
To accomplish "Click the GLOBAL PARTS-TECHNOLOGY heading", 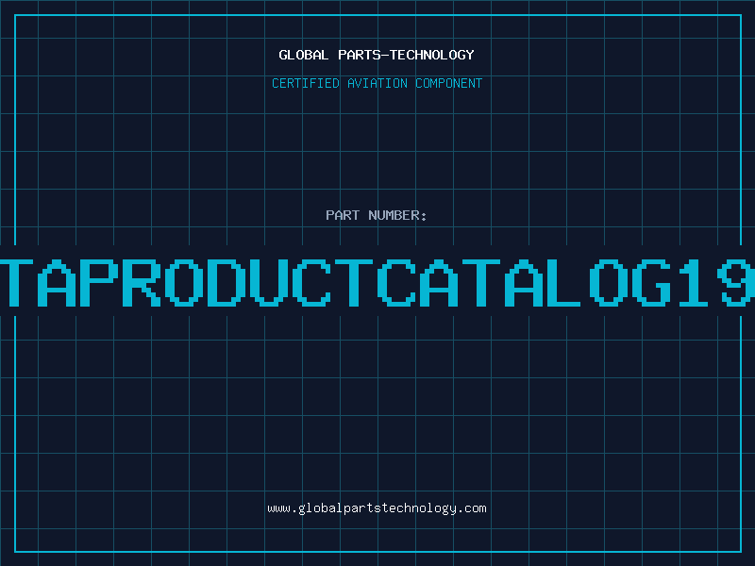I will tap(377, 55).
